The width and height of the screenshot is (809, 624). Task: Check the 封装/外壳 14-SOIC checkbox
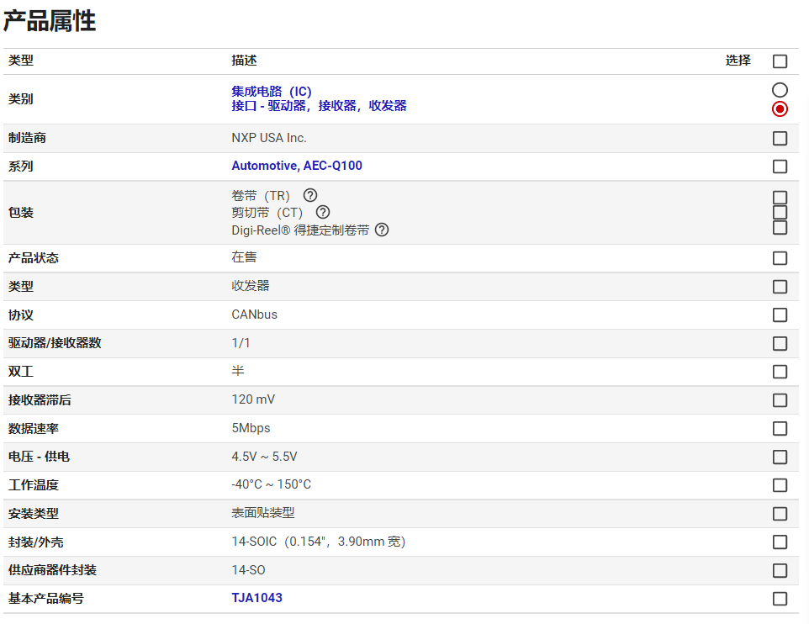click(780, 542)
